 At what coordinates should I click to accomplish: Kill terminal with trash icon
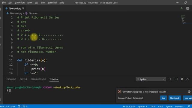tap(182, 79)
